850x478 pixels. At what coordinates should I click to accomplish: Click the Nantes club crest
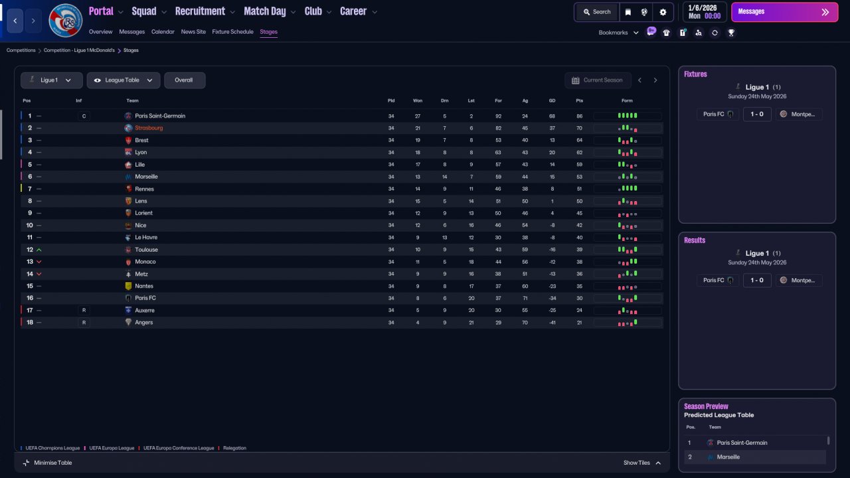(x=128, y=286)
